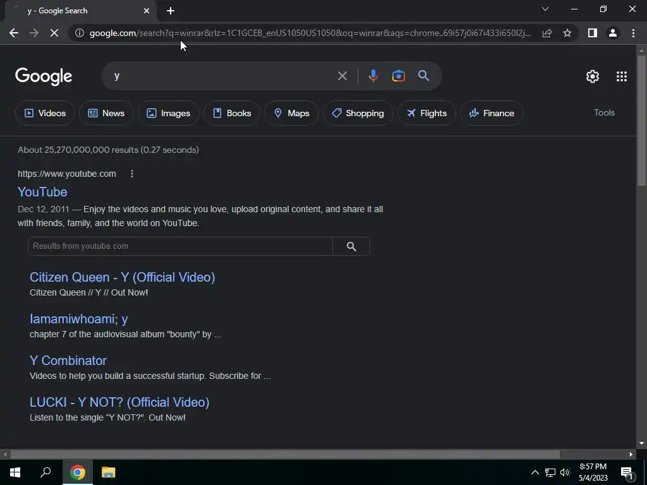647x485 pixels.
Task: Open the YouTube result link
Action: click(42, 192)
